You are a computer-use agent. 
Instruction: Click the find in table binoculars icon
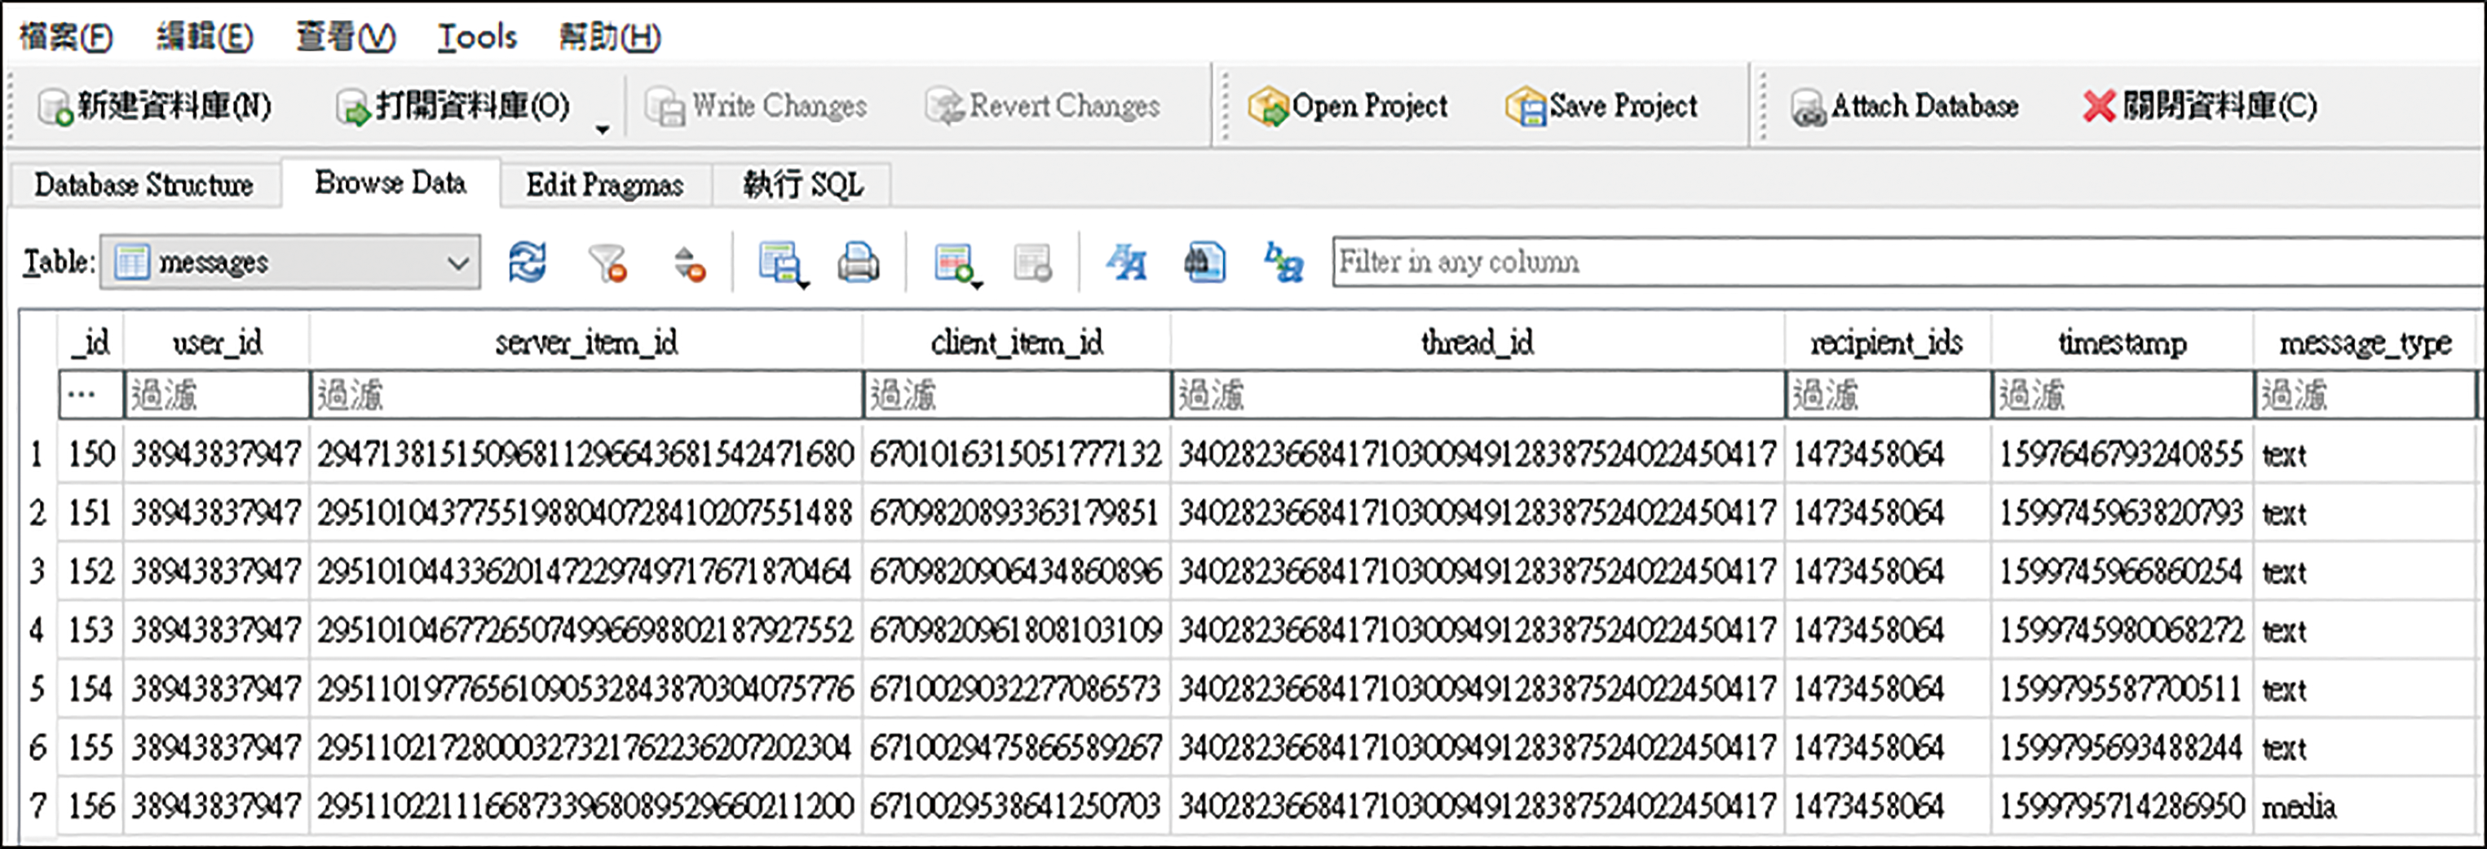click(1205, 262)
